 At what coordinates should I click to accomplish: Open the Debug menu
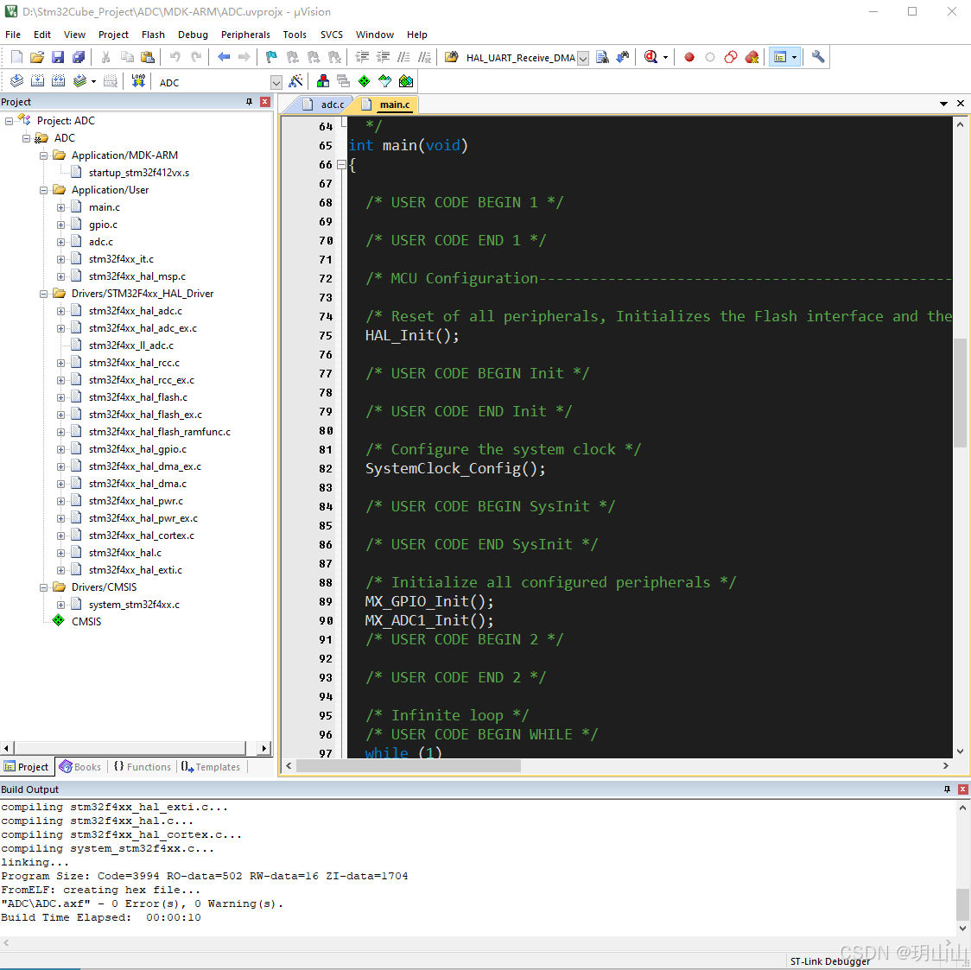[x=193, y=35]
